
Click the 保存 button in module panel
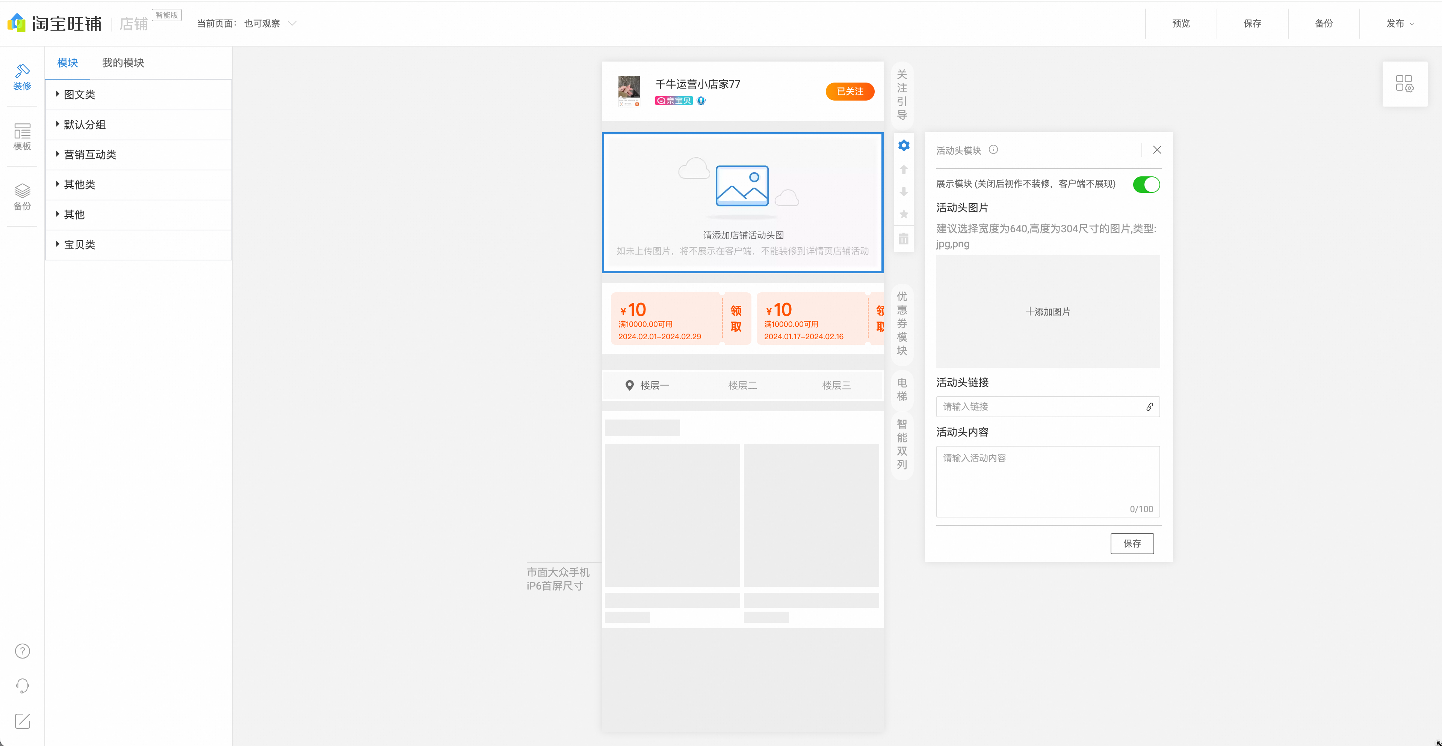1132,544
